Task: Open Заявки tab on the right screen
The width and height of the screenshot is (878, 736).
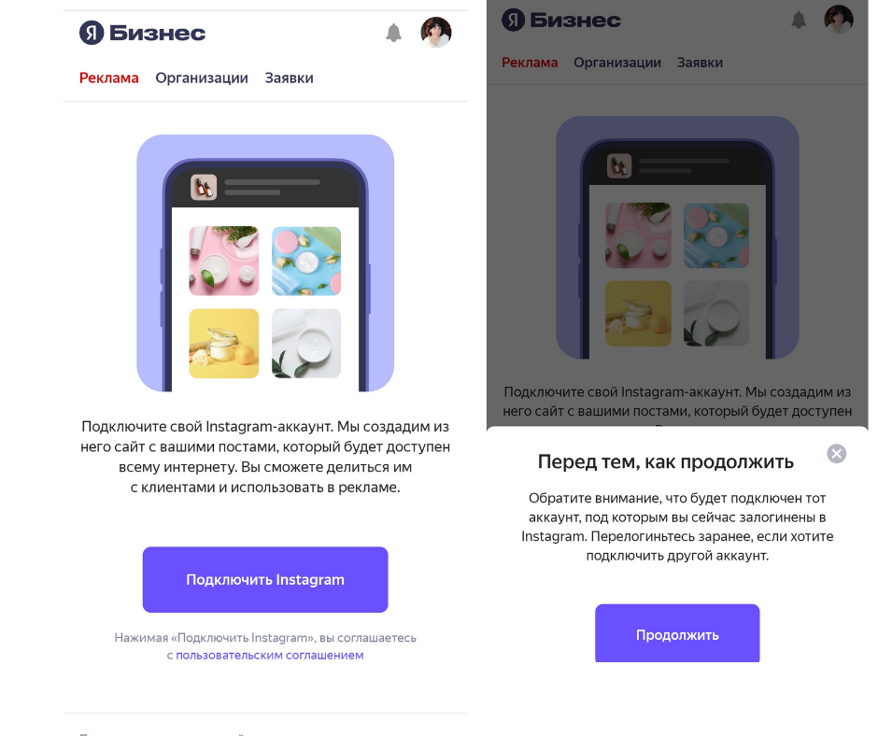Action: (700, 63)
